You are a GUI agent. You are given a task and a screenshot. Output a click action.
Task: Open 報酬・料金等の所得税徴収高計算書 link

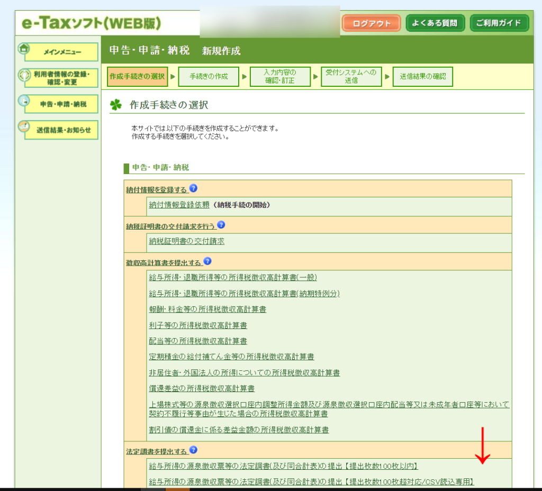pyautogui.click(x=207, y=309)
